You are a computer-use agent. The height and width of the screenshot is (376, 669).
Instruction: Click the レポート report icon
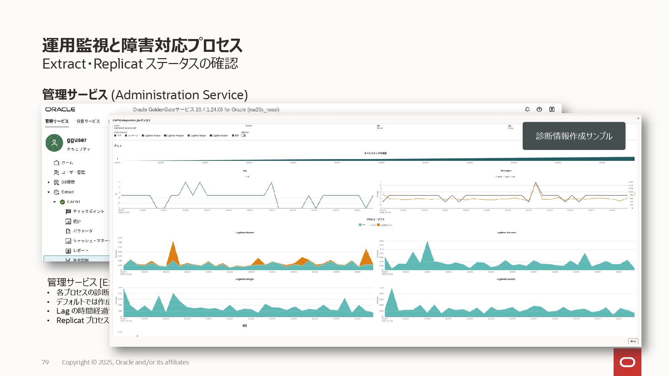pos(68,251)
